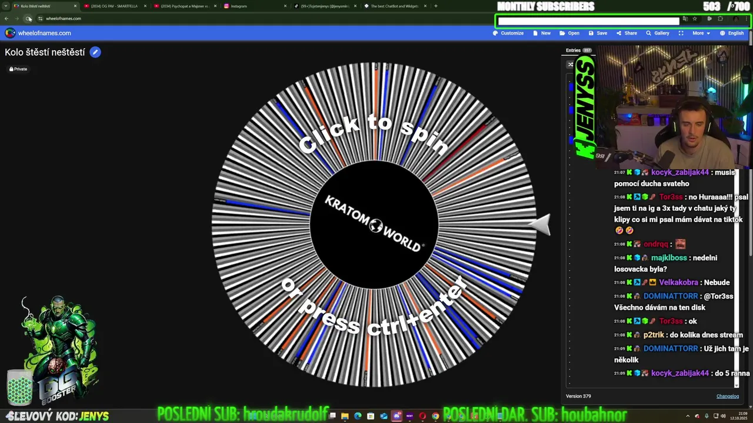Open Google Chrome from taskbar

coord(435,416)
